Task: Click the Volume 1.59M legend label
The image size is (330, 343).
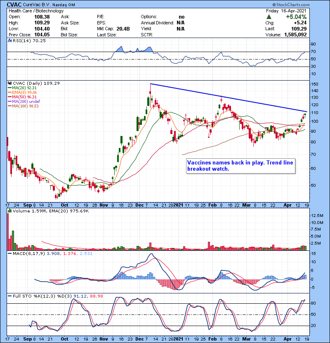Action: click(x=51, y=211)
